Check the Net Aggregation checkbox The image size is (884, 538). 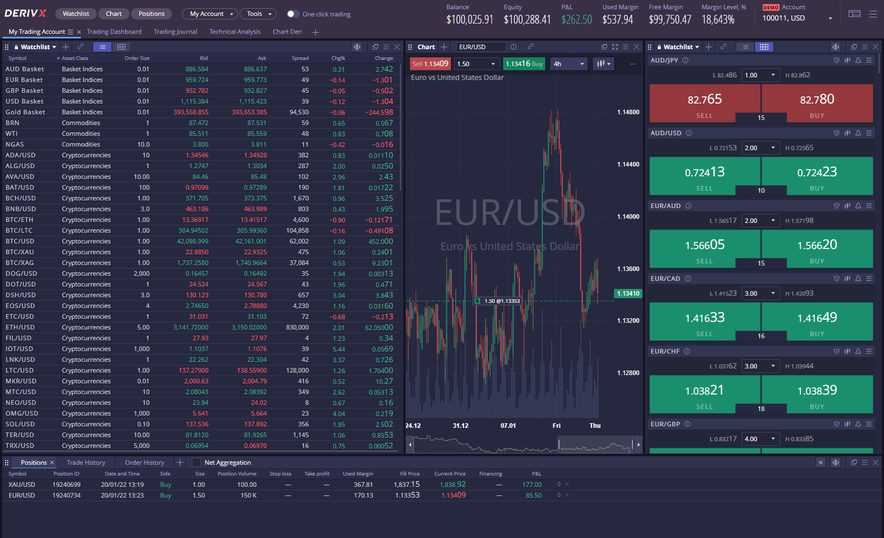click(196, 463)
